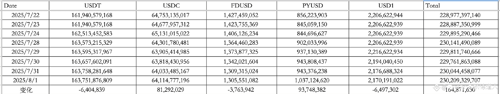Click PYUSD value 1,037,124,620

[312, 80]
